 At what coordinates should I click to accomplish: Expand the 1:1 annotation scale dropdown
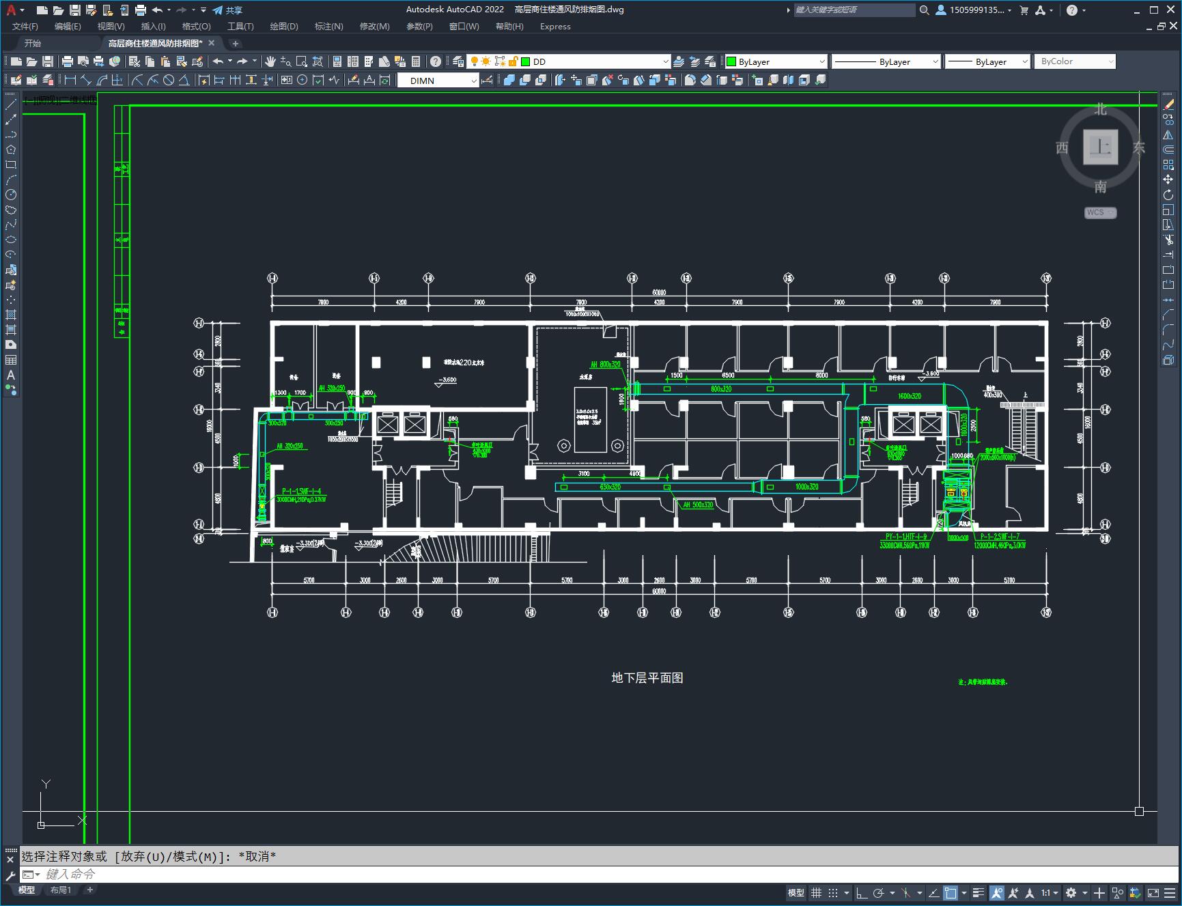coord(1050,892)
